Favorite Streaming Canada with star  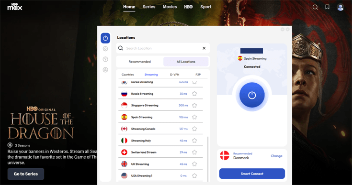point(194,129)
